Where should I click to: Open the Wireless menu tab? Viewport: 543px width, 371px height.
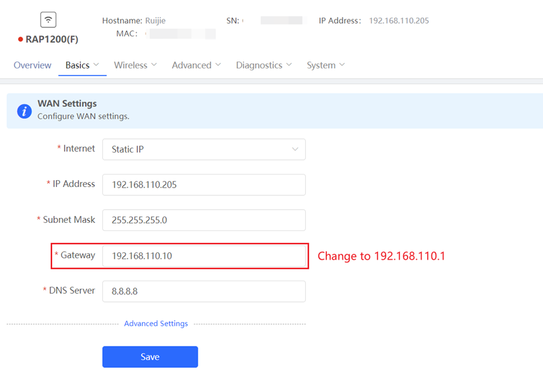(136, 65)
